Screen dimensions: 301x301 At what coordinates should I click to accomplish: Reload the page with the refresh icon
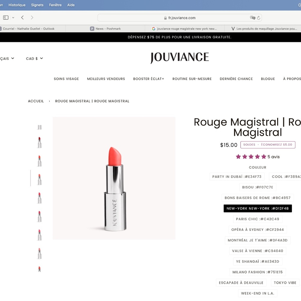click(x=259, y=18)
